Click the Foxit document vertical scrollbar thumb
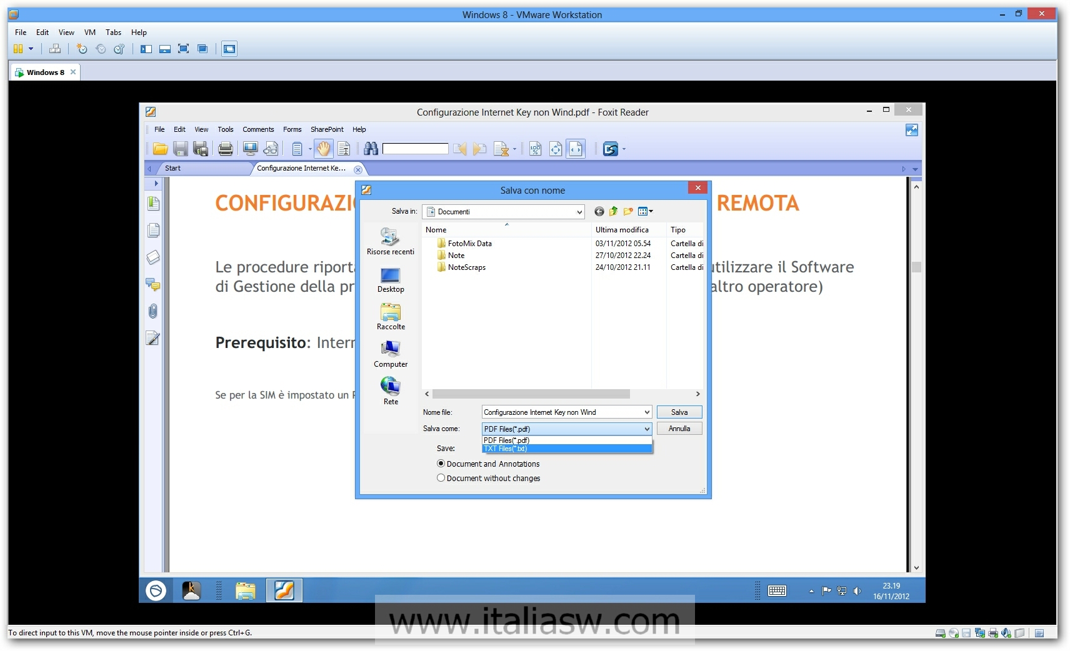The width and height of the screenshot is (1070, 651). 916,267
